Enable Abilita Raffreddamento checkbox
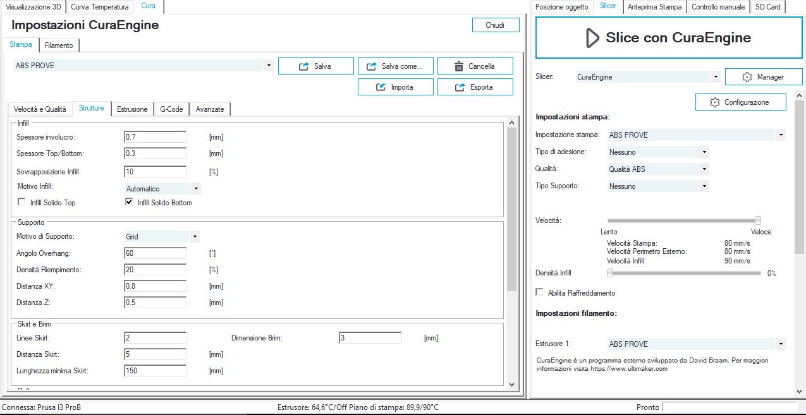Viewport: 806px width, 415px height. (540, 293)
